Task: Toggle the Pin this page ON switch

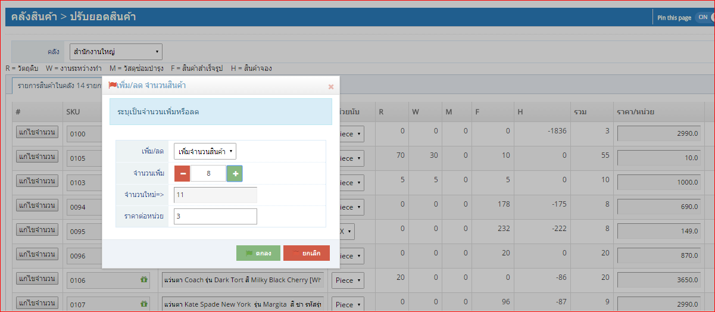Action: pos(704,17)
